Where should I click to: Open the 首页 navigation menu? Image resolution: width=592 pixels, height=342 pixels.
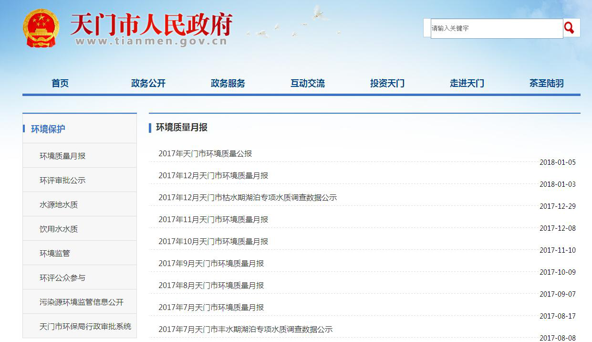point(60,83)
